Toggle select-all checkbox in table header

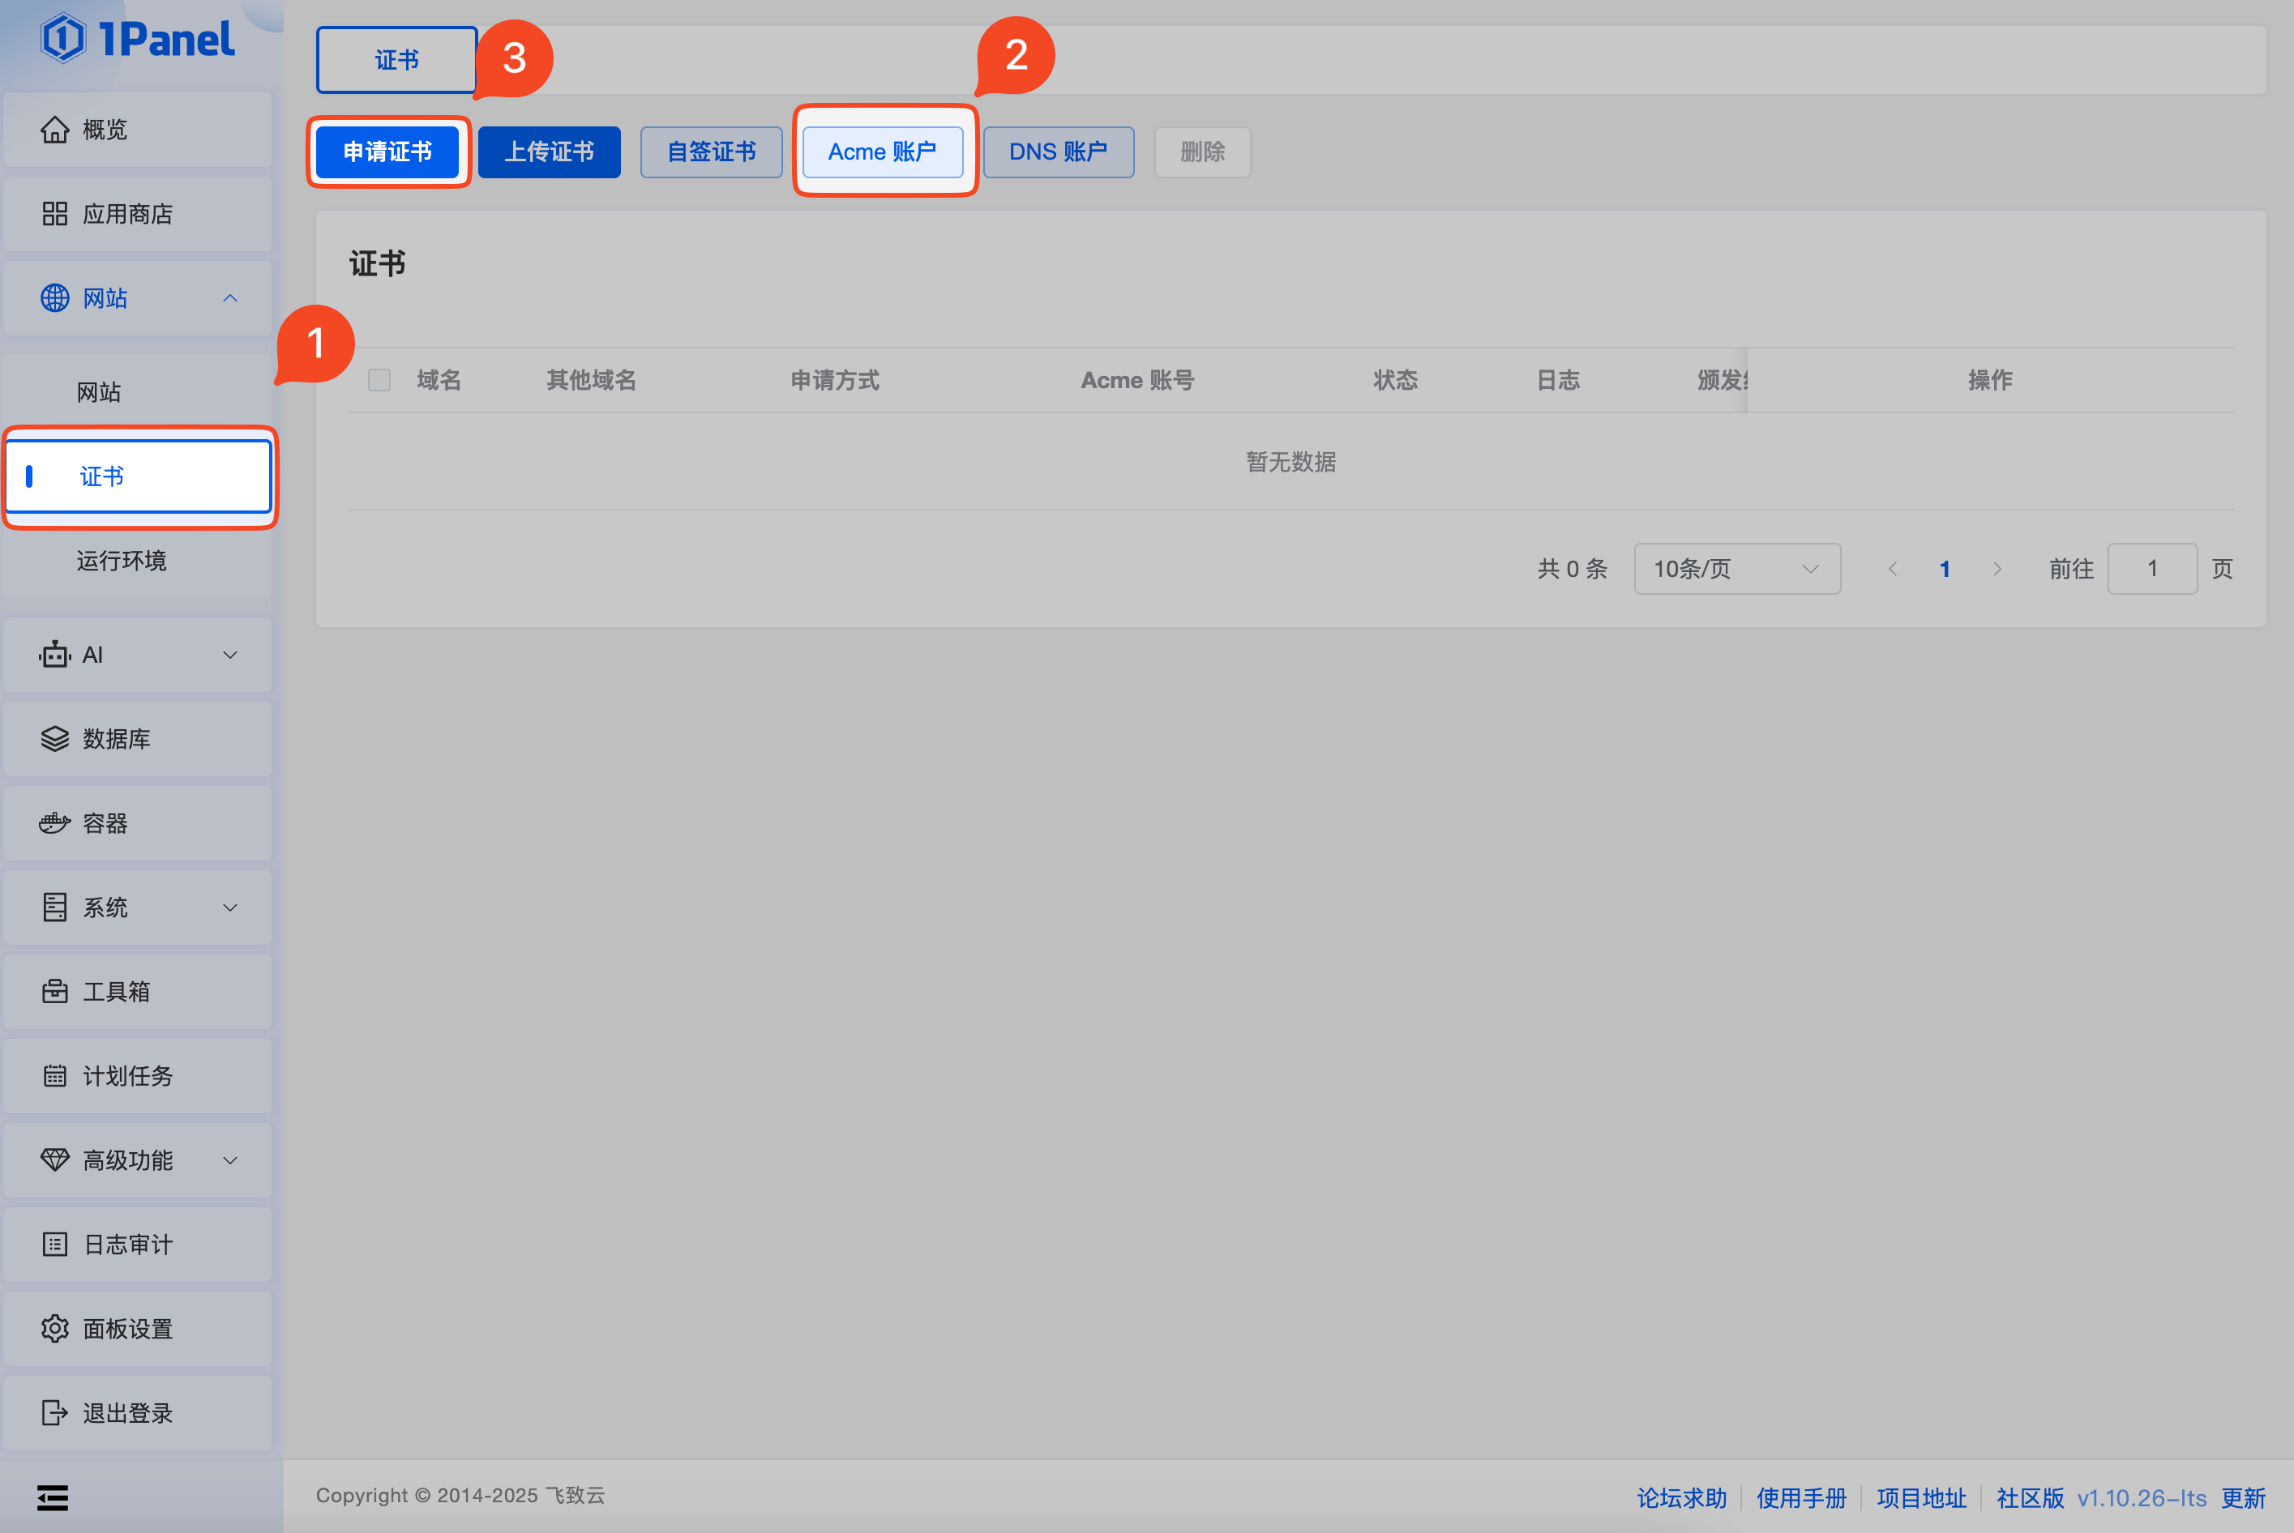point(379,380)
